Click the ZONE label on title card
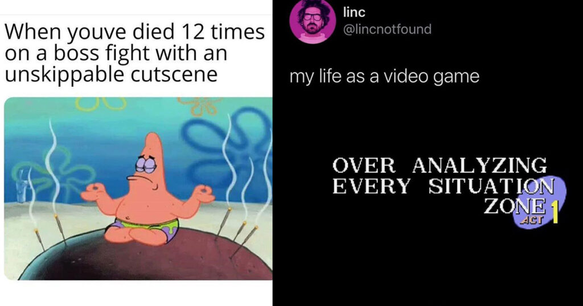 pyautogui.click(x=515, y=206)
